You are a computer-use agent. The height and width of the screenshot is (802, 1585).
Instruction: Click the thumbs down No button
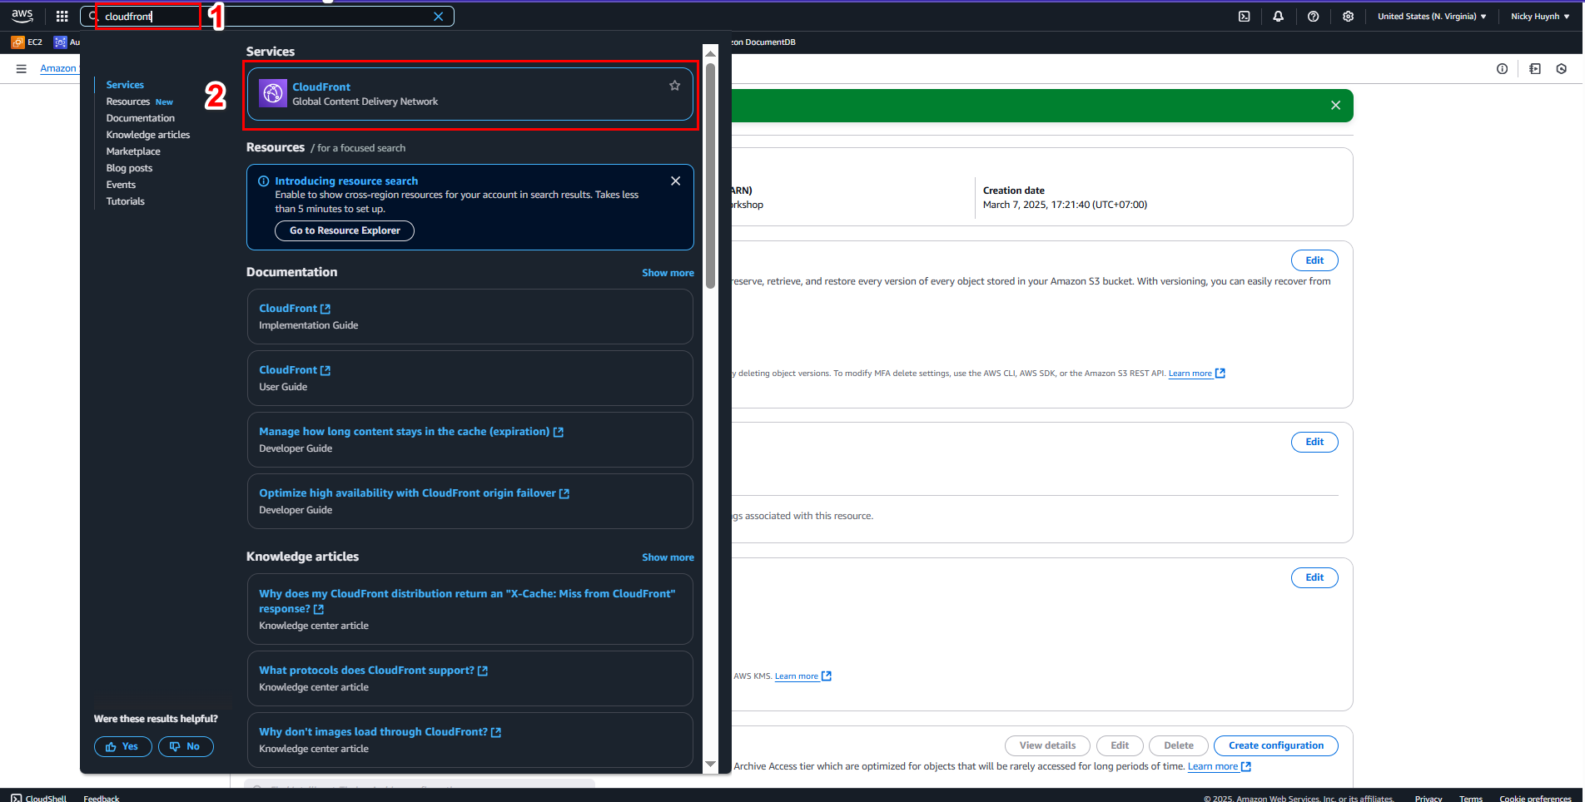(186, 746)
